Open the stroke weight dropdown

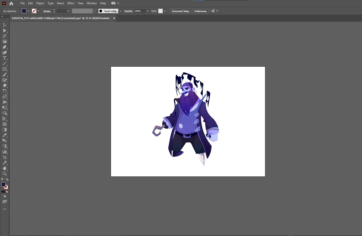68,11
